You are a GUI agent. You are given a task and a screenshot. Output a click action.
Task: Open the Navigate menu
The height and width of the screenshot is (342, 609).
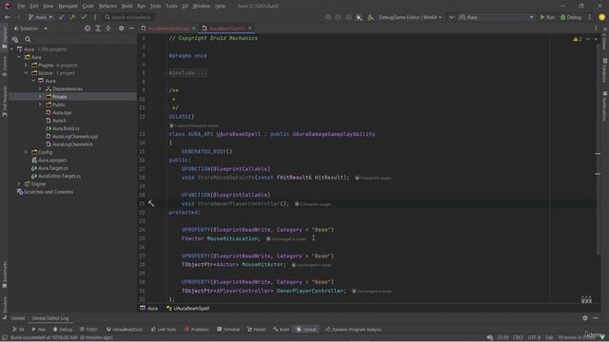click(x=68, y=7)
